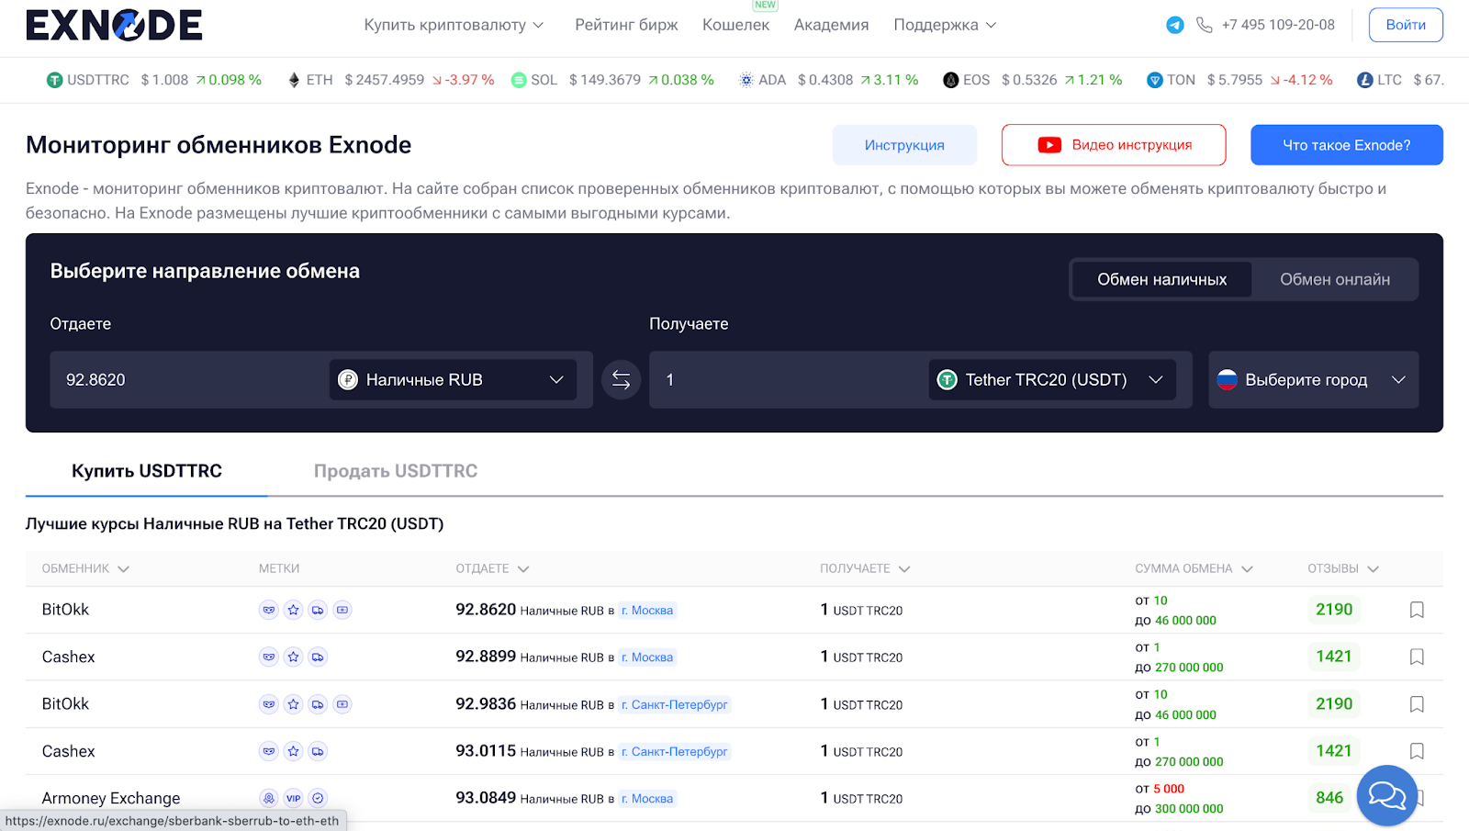Image resolution: width=1469 pixels, height=831 pixels.
Task: Swap the give and receive currencies
Action: tap(621, 379)
